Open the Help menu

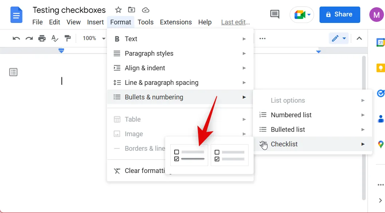pyautogui.click(x=205, y=22)
